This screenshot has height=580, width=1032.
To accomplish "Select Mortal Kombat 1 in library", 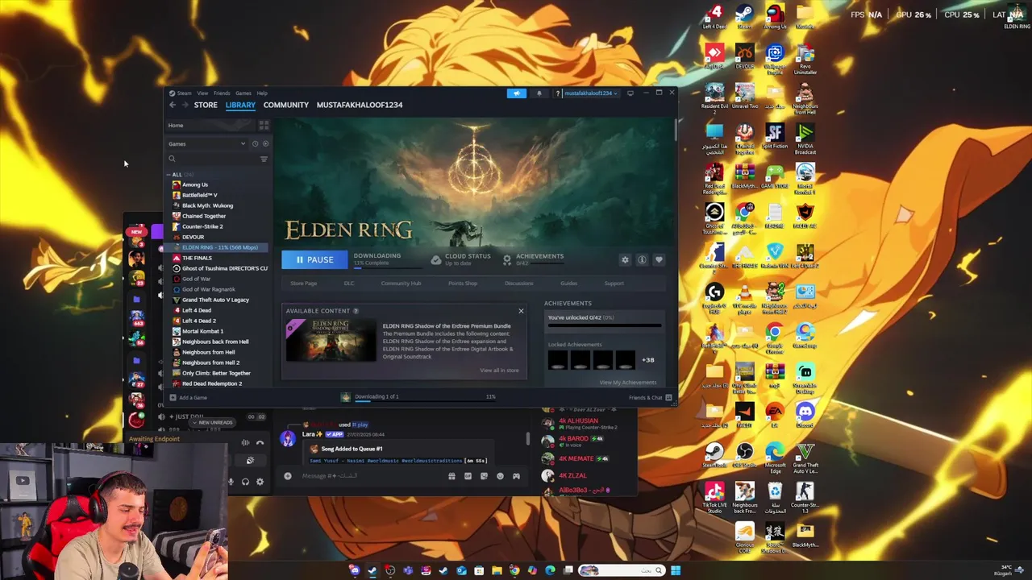I will 202,331.
